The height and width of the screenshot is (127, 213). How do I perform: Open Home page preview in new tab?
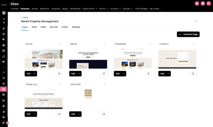[x=59, y=74]
